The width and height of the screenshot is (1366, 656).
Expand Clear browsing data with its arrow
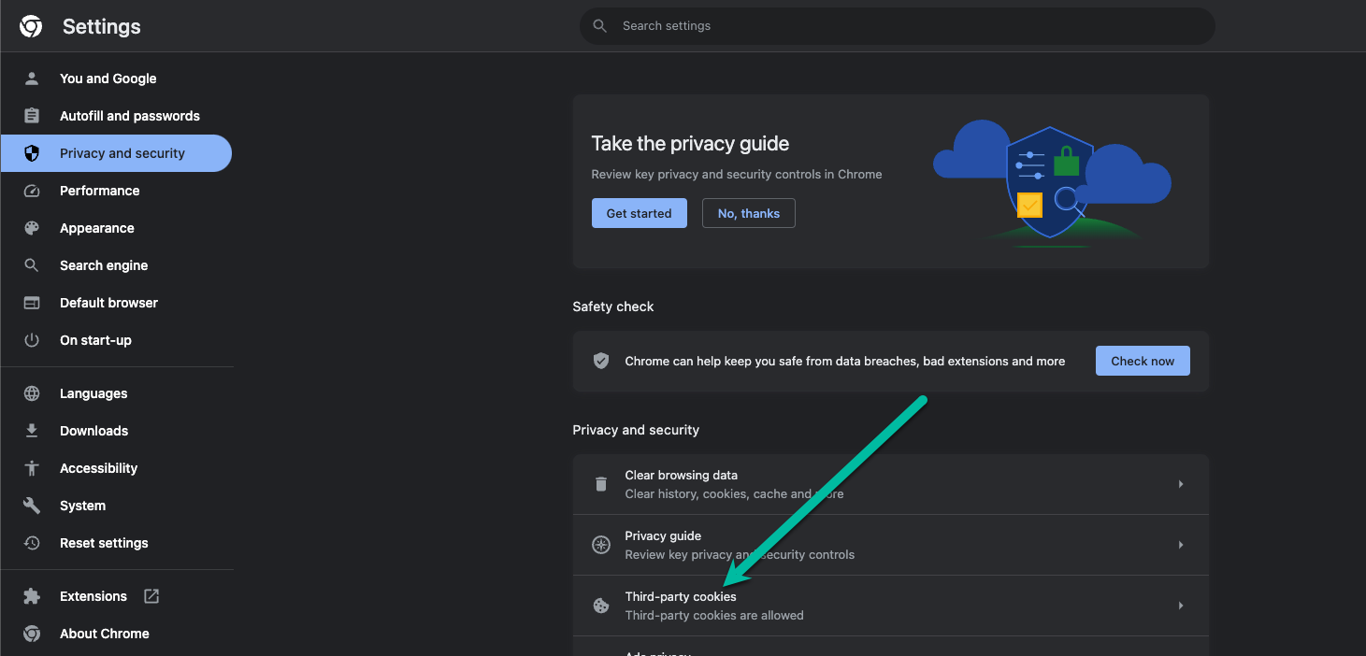coord(1181,484)
